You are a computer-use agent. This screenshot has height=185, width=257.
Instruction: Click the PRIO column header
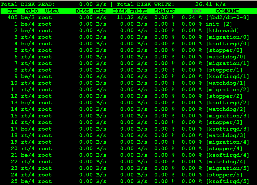tap(31, 11)
